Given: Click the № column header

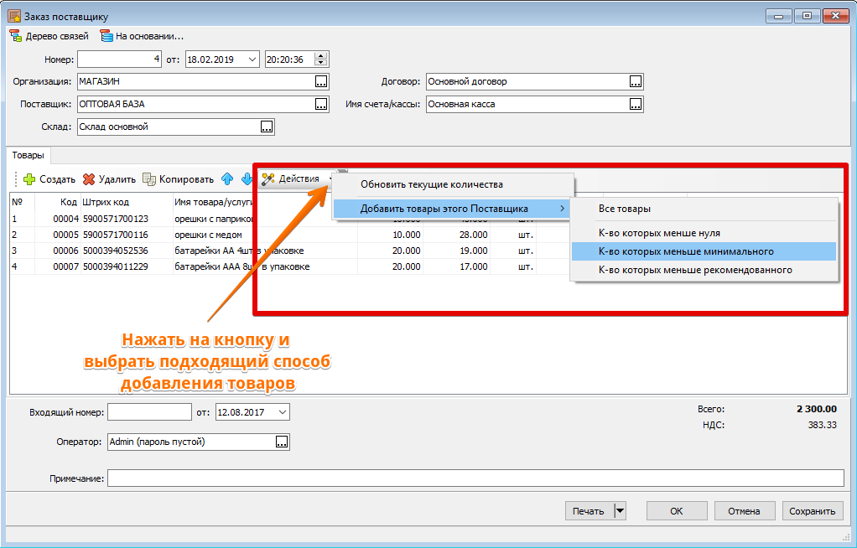Looking at the screenshot, I should point(22,202).
